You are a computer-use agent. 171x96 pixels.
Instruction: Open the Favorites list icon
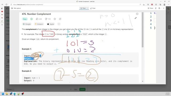[x=148, y=5]
